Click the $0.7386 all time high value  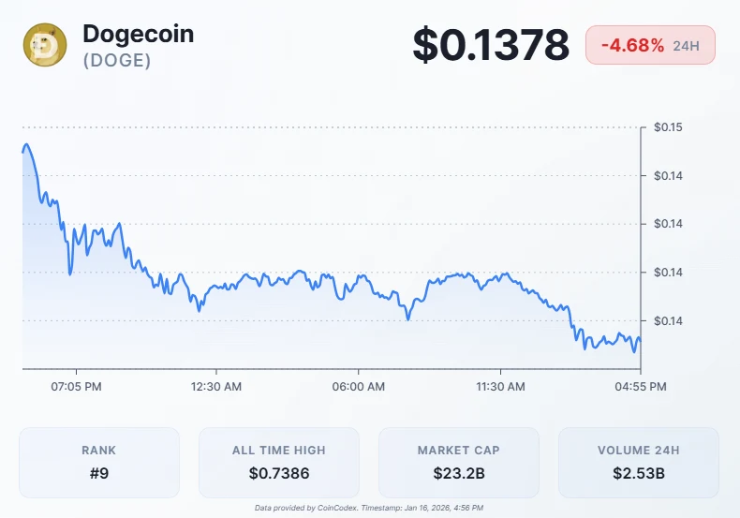point(279,474)
